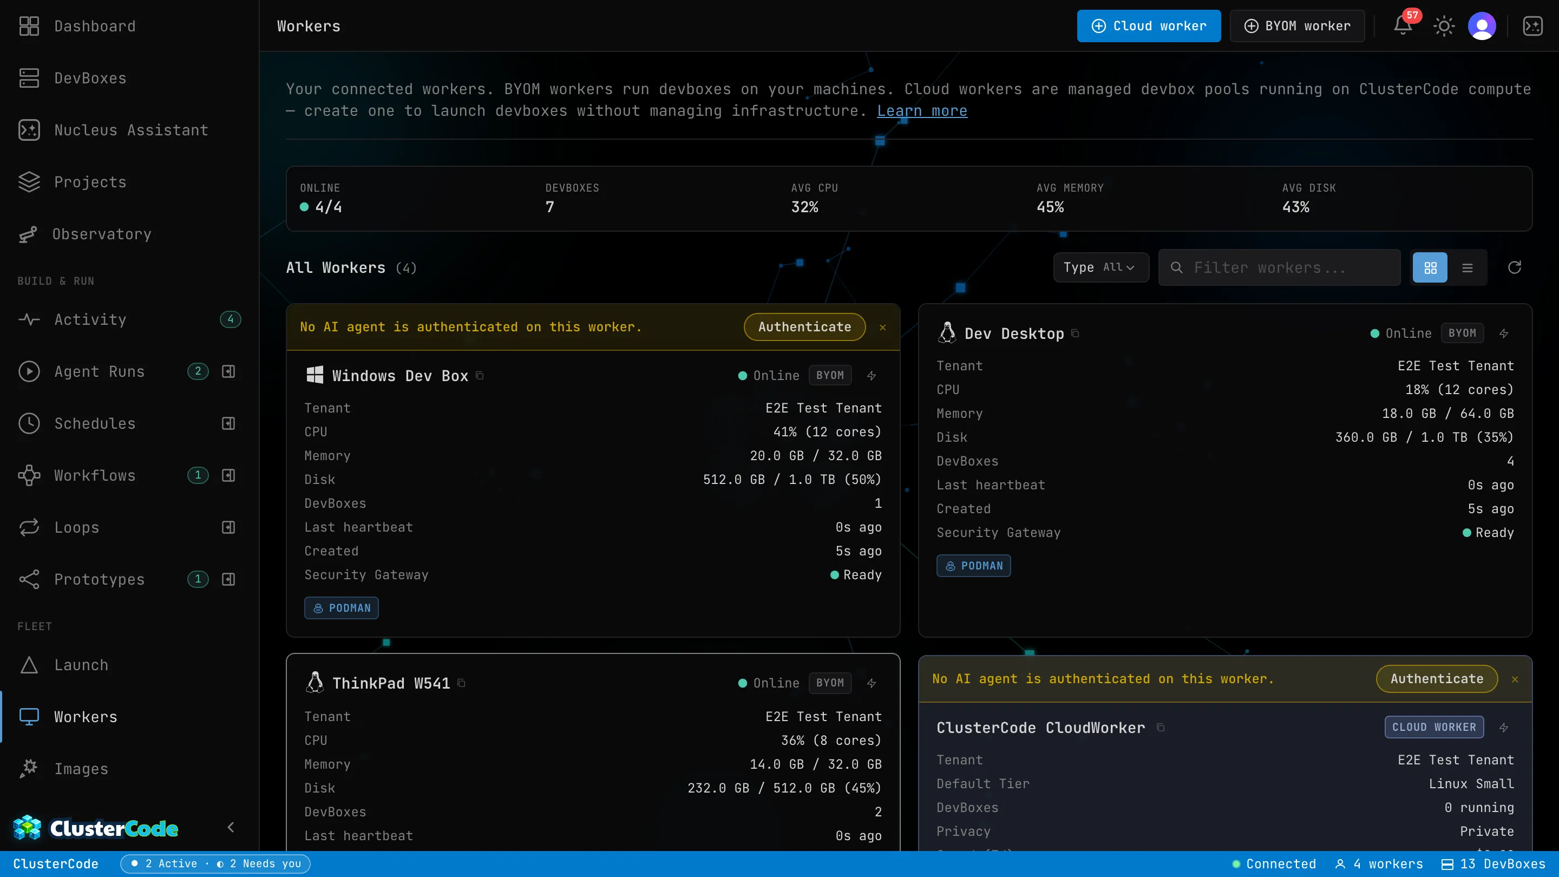1559x877 pixels.
Task: Click the lightning icon on ThinkPad W541
Action: [x=872, y=683]
